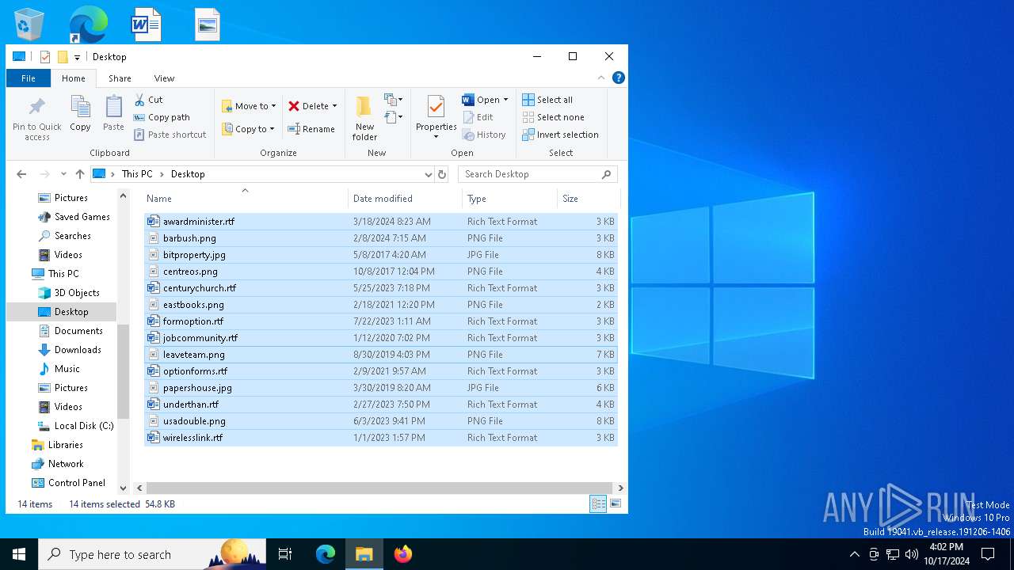Screen dimensions: 1014x570
Task: Open Music in navigation pane
Action: point(59,369)
